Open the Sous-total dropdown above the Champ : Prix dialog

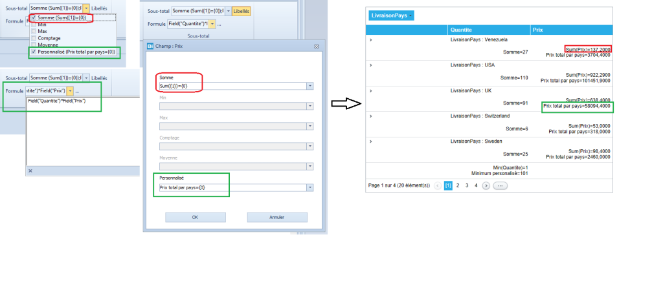pos(229,12)
